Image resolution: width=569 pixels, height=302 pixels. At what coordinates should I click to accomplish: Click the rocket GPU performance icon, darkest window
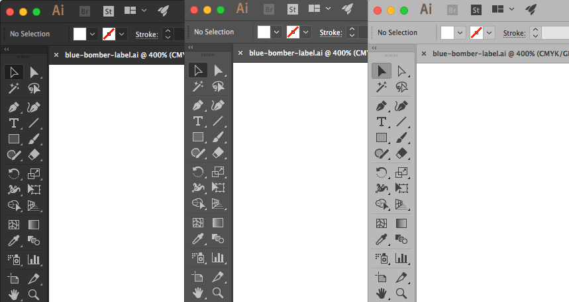164,11
